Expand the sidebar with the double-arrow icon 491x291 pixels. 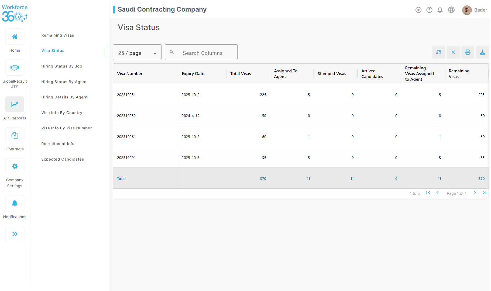click(15, 234)
